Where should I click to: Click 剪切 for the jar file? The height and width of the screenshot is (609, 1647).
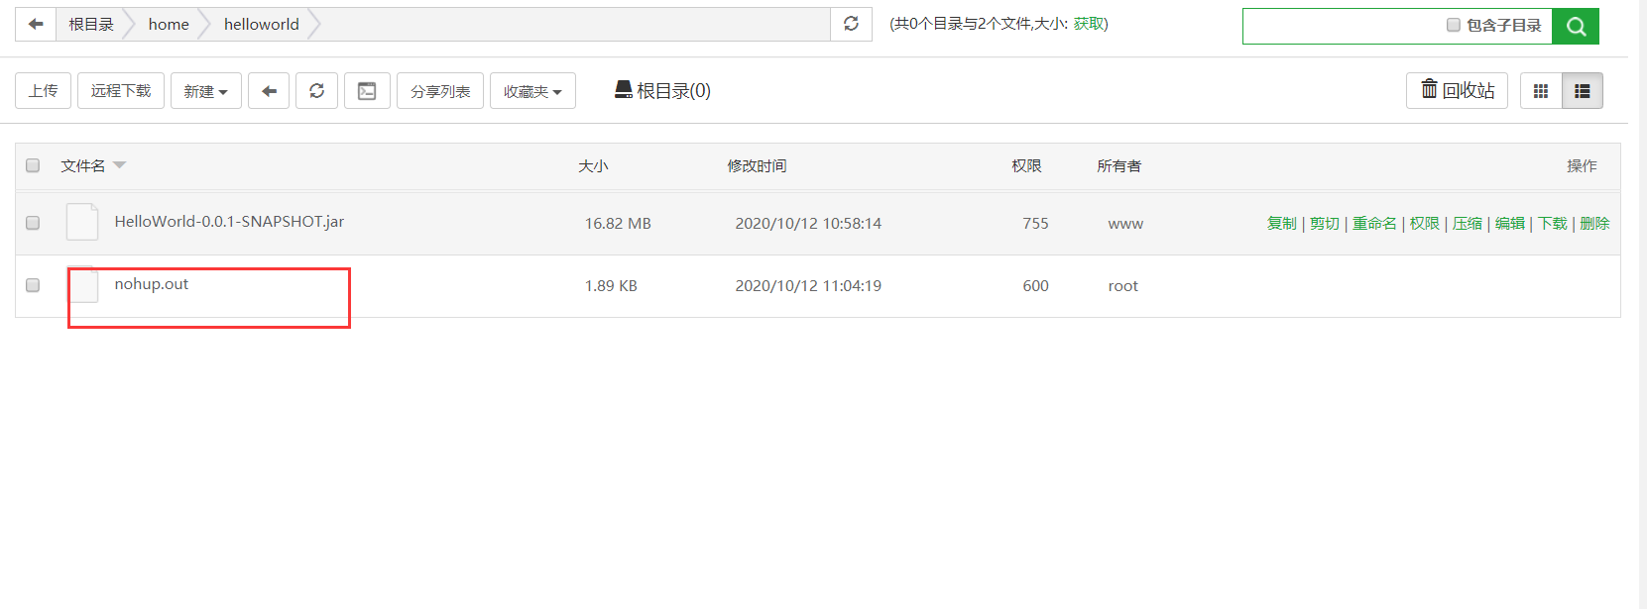tap(1325, 224)
